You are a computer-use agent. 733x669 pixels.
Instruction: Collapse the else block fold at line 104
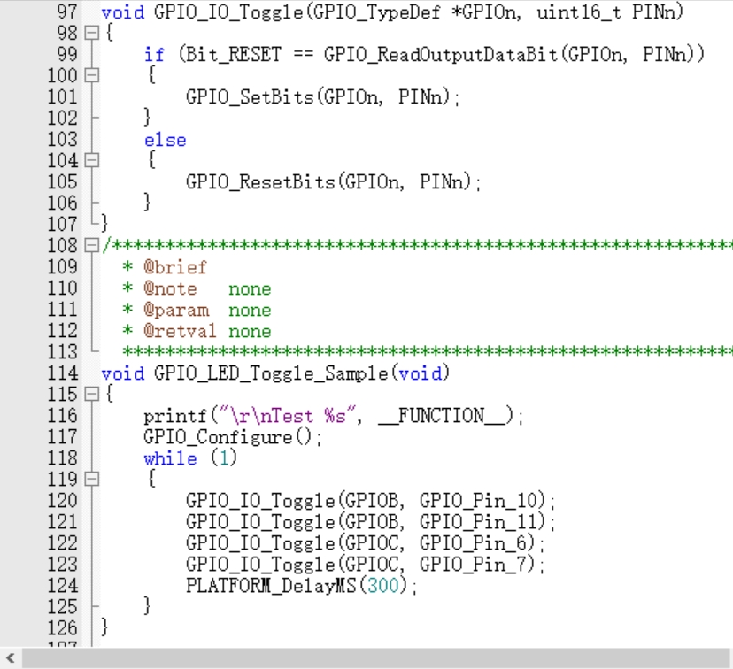click(90, 161)
